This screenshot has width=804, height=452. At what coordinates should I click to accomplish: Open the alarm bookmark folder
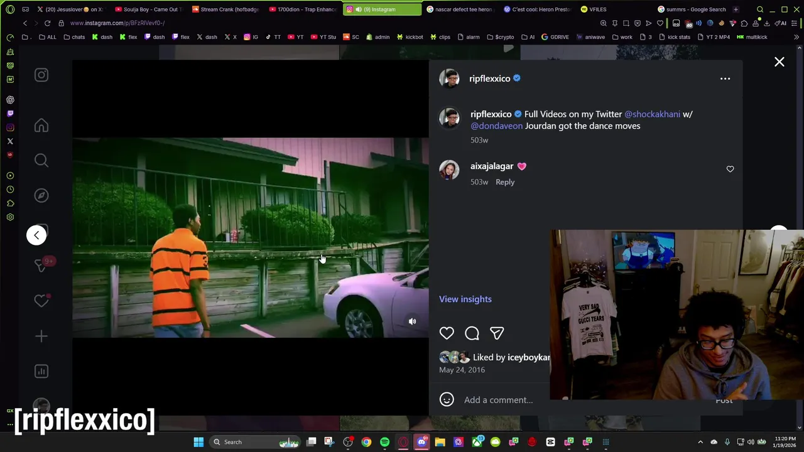[x=468, y=37]
